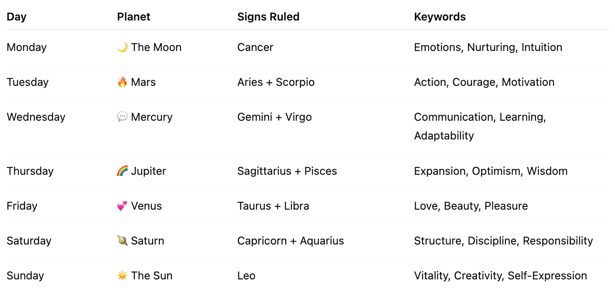Screen dimensions: 615x299
Task: Click the rainbow emoji beside Jupiter
Action: pyautogui.click(x=123, y=171)
